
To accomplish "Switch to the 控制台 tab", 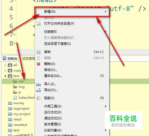I will coord(10,58).
